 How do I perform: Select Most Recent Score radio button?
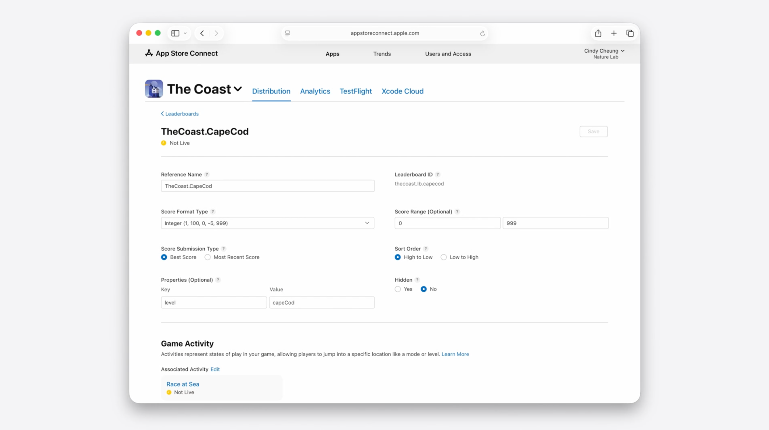click(x=208, y=257)
